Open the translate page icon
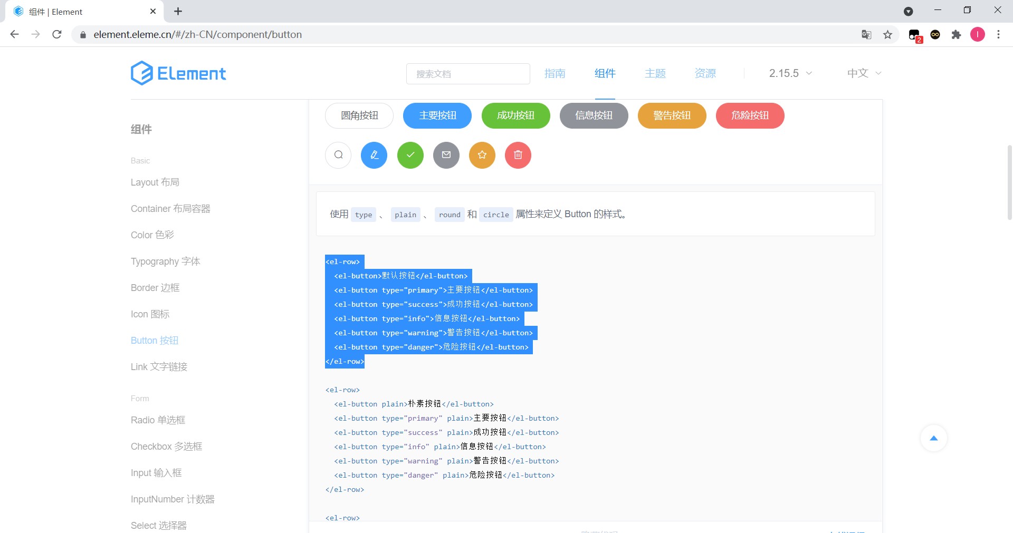The width and height of the screenshot is (1013, 533). pos(866,35)
